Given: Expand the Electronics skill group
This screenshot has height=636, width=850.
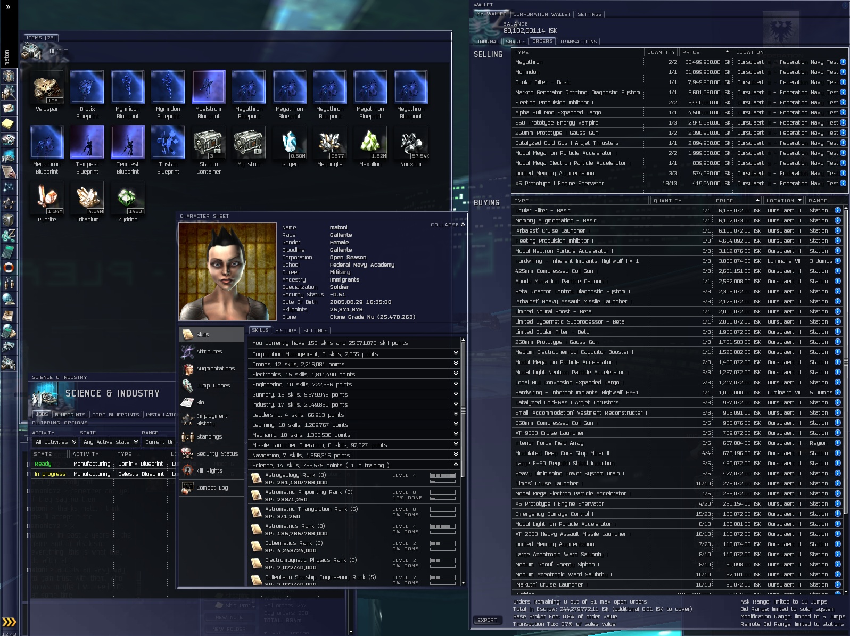Looking at the screenshot, I should click(456, 374).
